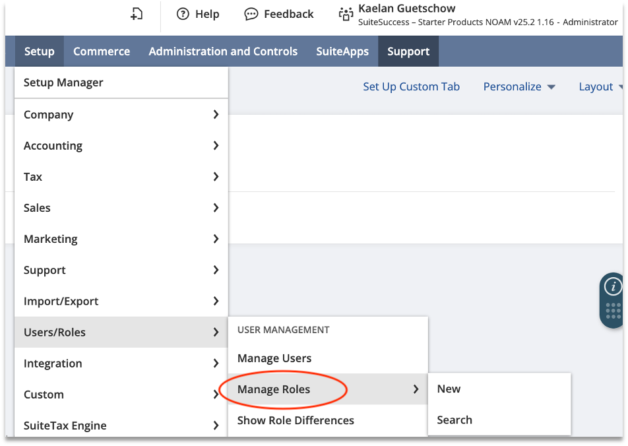628x446 pixels.
Task: Expand chevron next to SuiteTax Engine
Action: coord(216,425)
